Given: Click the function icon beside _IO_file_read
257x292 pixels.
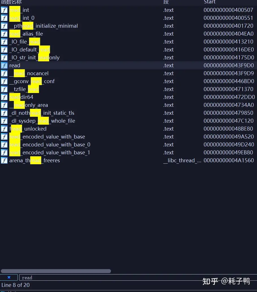Looking at the screenshot, I should click(x=4, y=42).
